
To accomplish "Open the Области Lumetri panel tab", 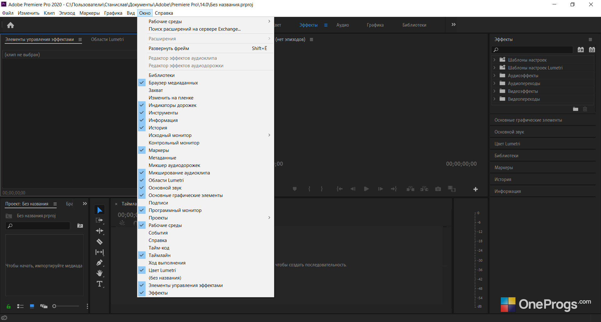I will (x=107, y=39).
